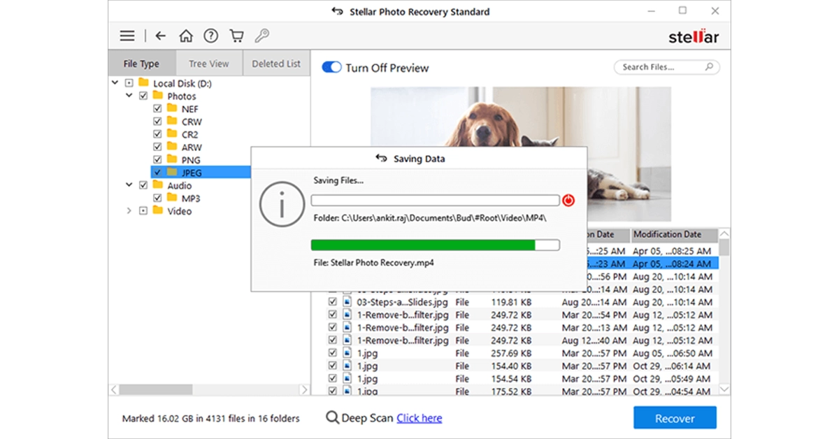839x439 pixels.
Task: Open the hamburger menu in the toolbar
Action: (127, 36)
